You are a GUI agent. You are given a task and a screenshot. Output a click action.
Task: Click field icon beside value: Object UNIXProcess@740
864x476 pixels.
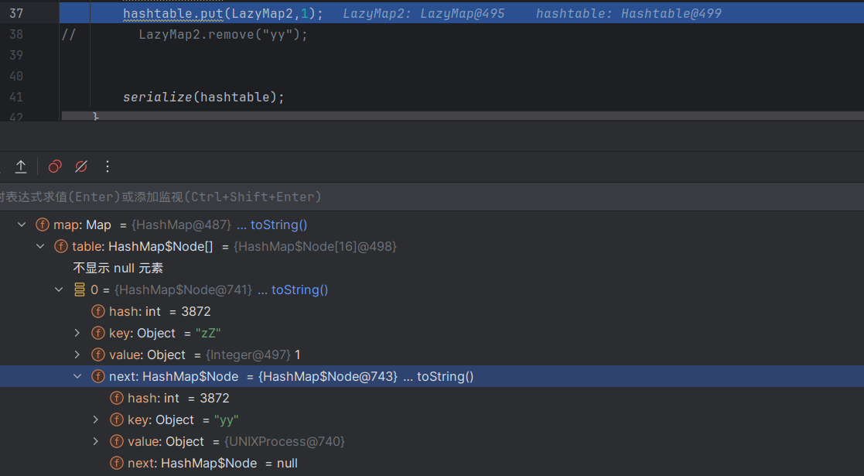point(117,441)
